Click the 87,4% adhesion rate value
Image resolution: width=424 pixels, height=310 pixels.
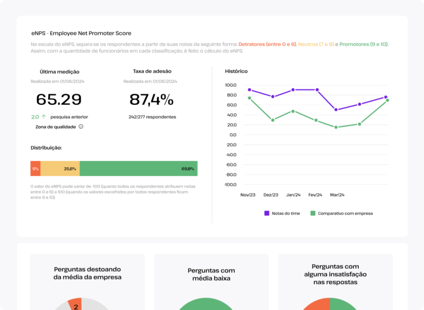pos(151,99)
